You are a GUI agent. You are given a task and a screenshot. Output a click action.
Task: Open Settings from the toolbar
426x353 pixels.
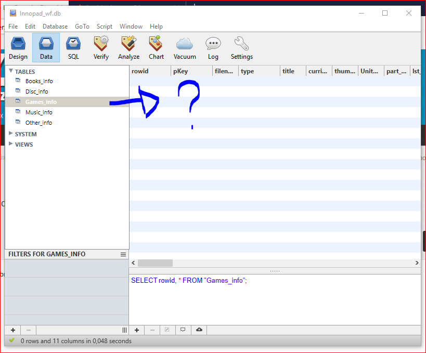(x=241, y=48)
